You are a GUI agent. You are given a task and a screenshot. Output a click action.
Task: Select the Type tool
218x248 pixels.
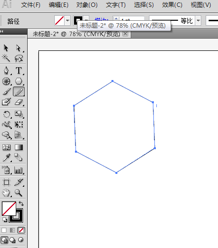(x=19, y=71)
